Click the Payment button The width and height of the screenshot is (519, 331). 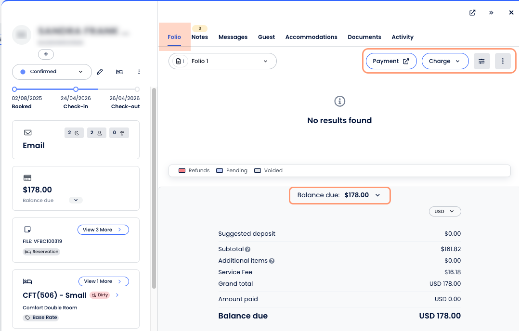391,61
